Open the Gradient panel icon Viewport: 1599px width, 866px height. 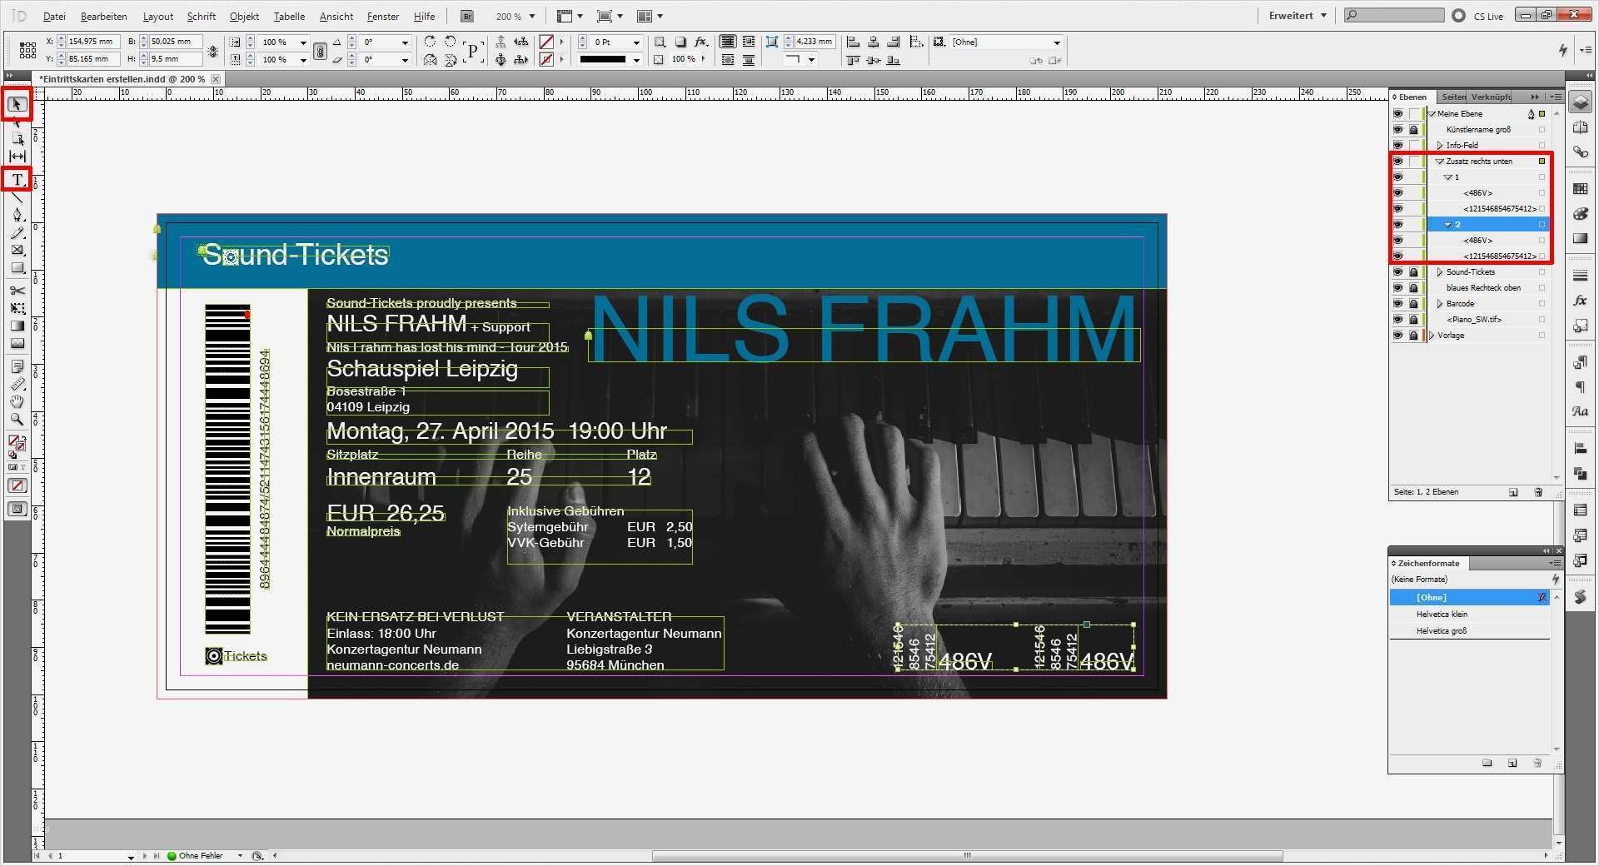click(1580, 237)
